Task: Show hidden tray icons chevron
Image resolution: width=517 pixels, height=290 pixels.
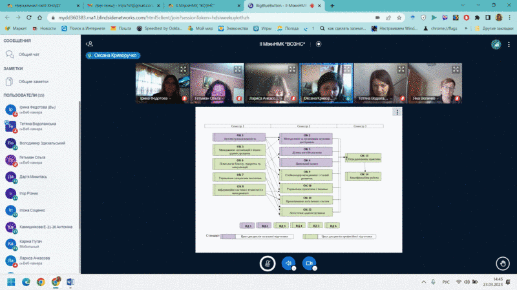Action: point(423,282)
